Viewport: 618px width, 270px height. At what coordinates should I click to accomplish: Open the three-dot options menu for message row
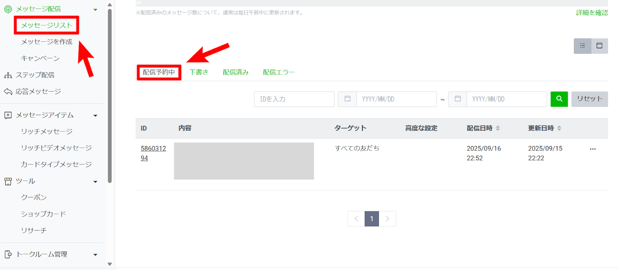pyautogui.click(x=593, y=149)
